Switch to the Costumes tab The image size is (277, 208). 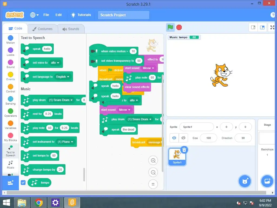(x=42, y=29)
